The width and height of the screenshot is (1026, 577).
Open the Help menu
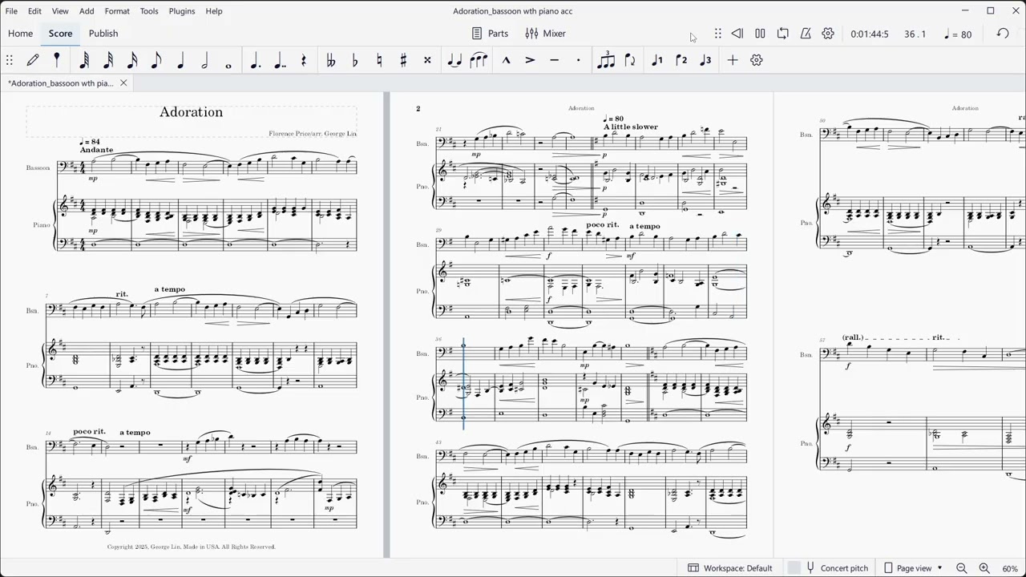214,11
